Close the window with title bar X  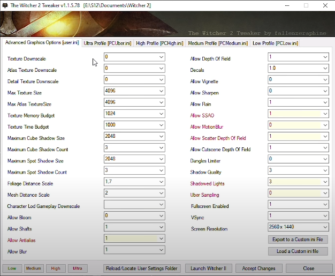pyautogui.click(x=325, y=5)
